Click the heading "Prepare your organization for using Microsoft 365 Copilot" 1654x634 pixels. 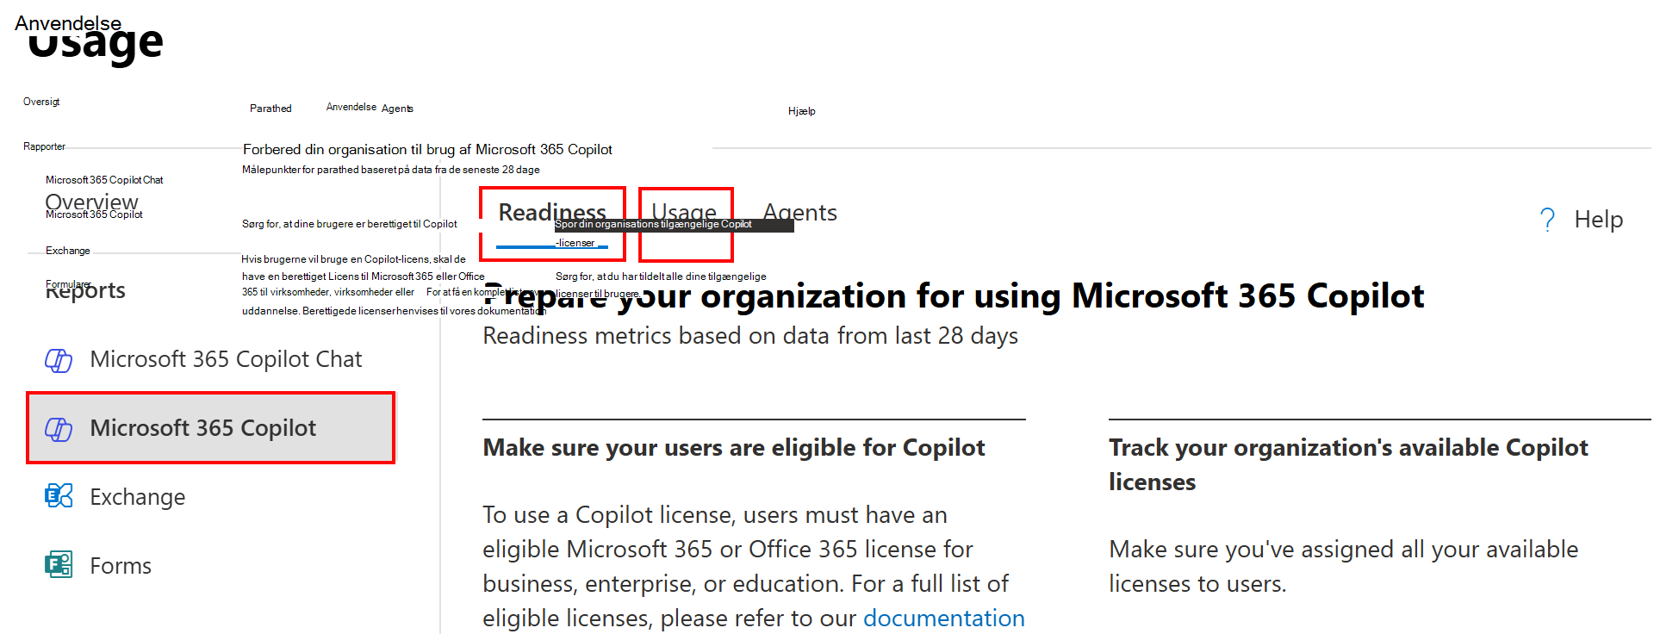(954, 295)
